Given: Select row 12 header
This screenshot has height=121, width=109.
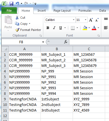Looking at the screenshot, I should pos(5,116).
